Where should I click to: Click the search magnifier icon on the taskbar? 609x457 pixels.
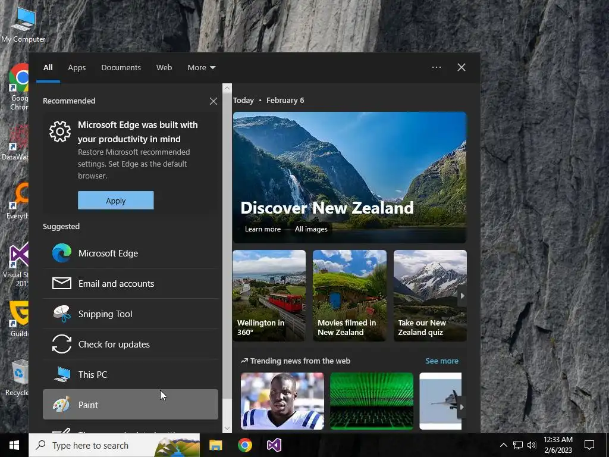click(40, 445)
